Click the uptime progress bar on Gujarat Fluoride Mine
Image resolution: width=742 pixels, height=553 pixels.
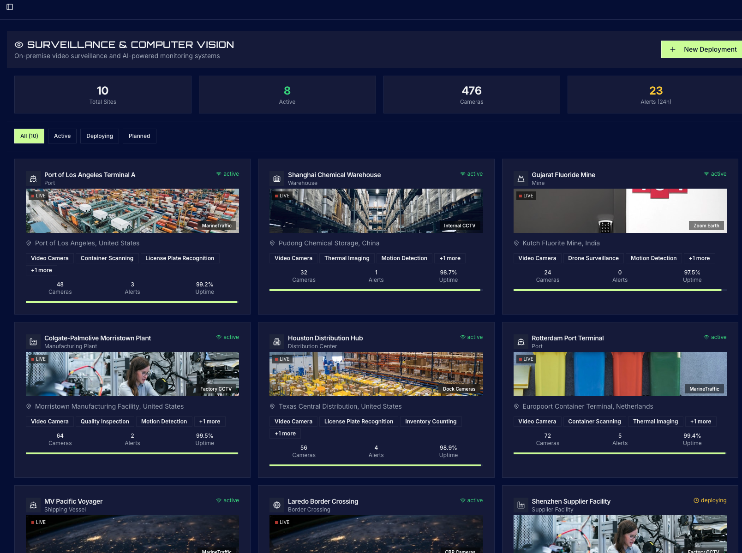click(620, 290)
